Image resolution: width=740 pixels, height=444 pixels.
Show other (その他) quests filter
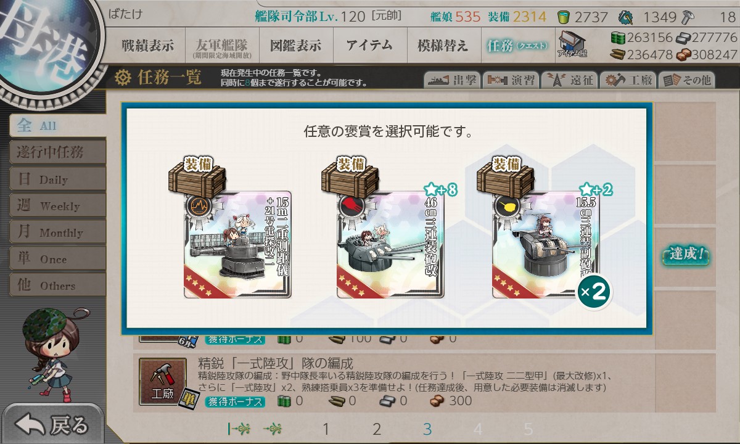click(x=686, y=80)
